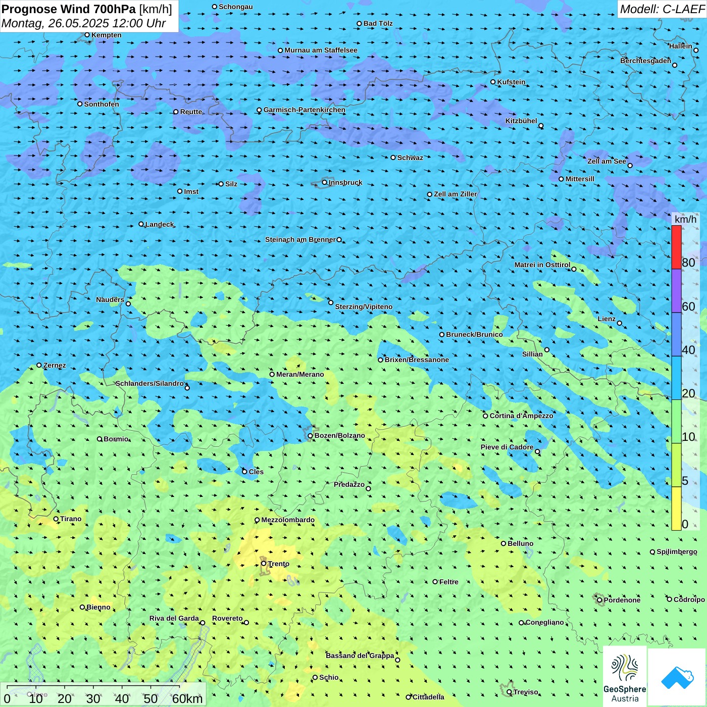The image size is (707, 707).
Task: Click the Riva del Garda label
Action: coord(174,618)
